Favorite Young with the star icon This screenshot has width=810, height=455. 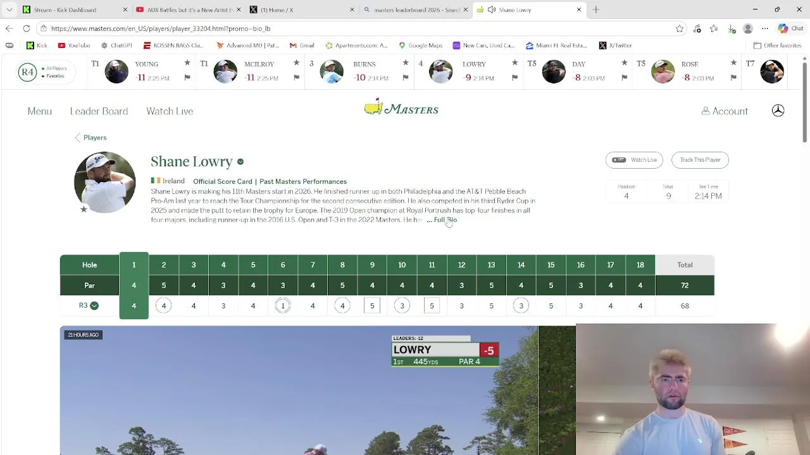point(187,63)
